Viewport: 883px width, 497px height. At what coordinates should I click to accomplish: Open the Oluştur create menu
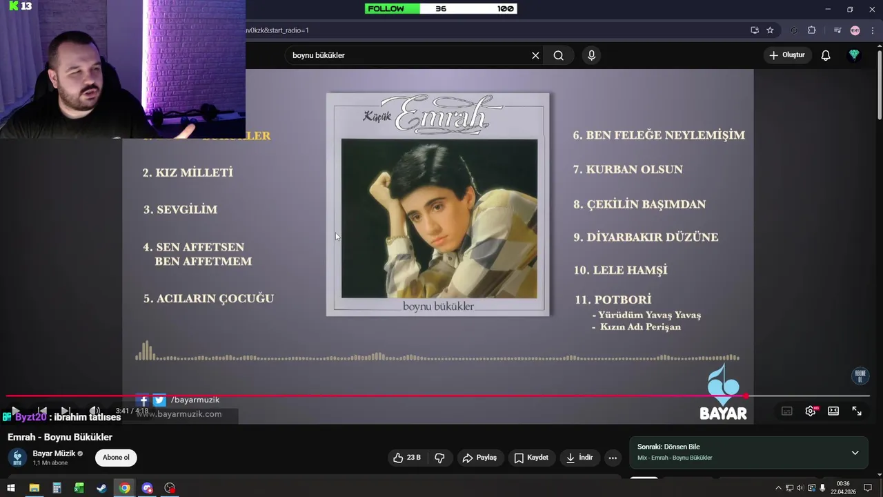coord(787,55)
